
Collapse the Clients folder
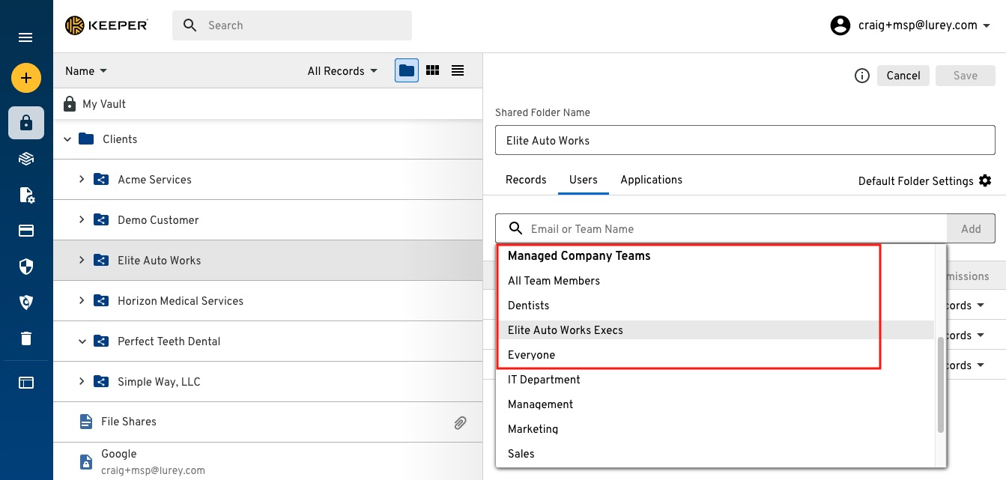pyautogui.click(x=67, y=139)
